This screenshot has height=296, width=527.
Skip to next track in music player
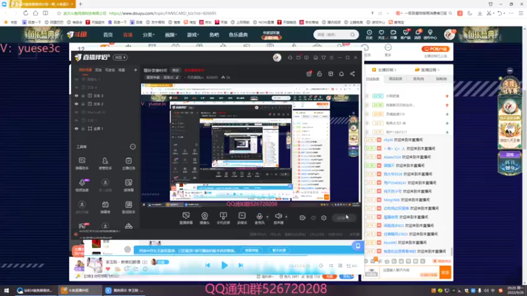tap(240, 266)
